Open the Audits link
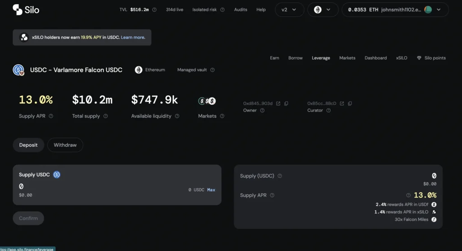The height and width of the screenshot is (251, 462). (x=241, y=10)
